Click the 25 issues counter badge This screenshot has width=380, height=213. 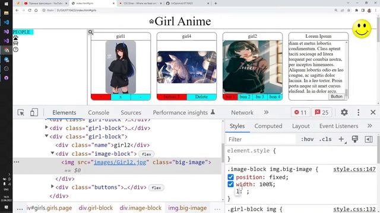coord(322,112)
